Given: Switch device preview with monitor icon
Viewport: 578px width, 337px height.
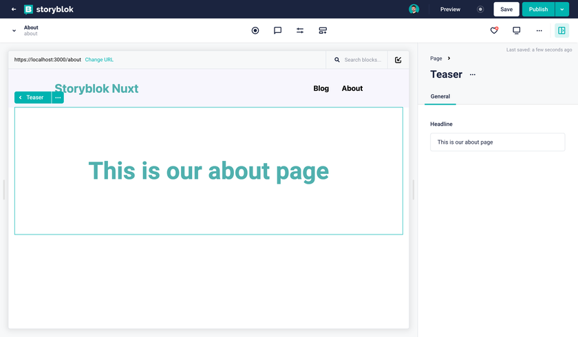Looking at the screenshot, I should point(517,30).
